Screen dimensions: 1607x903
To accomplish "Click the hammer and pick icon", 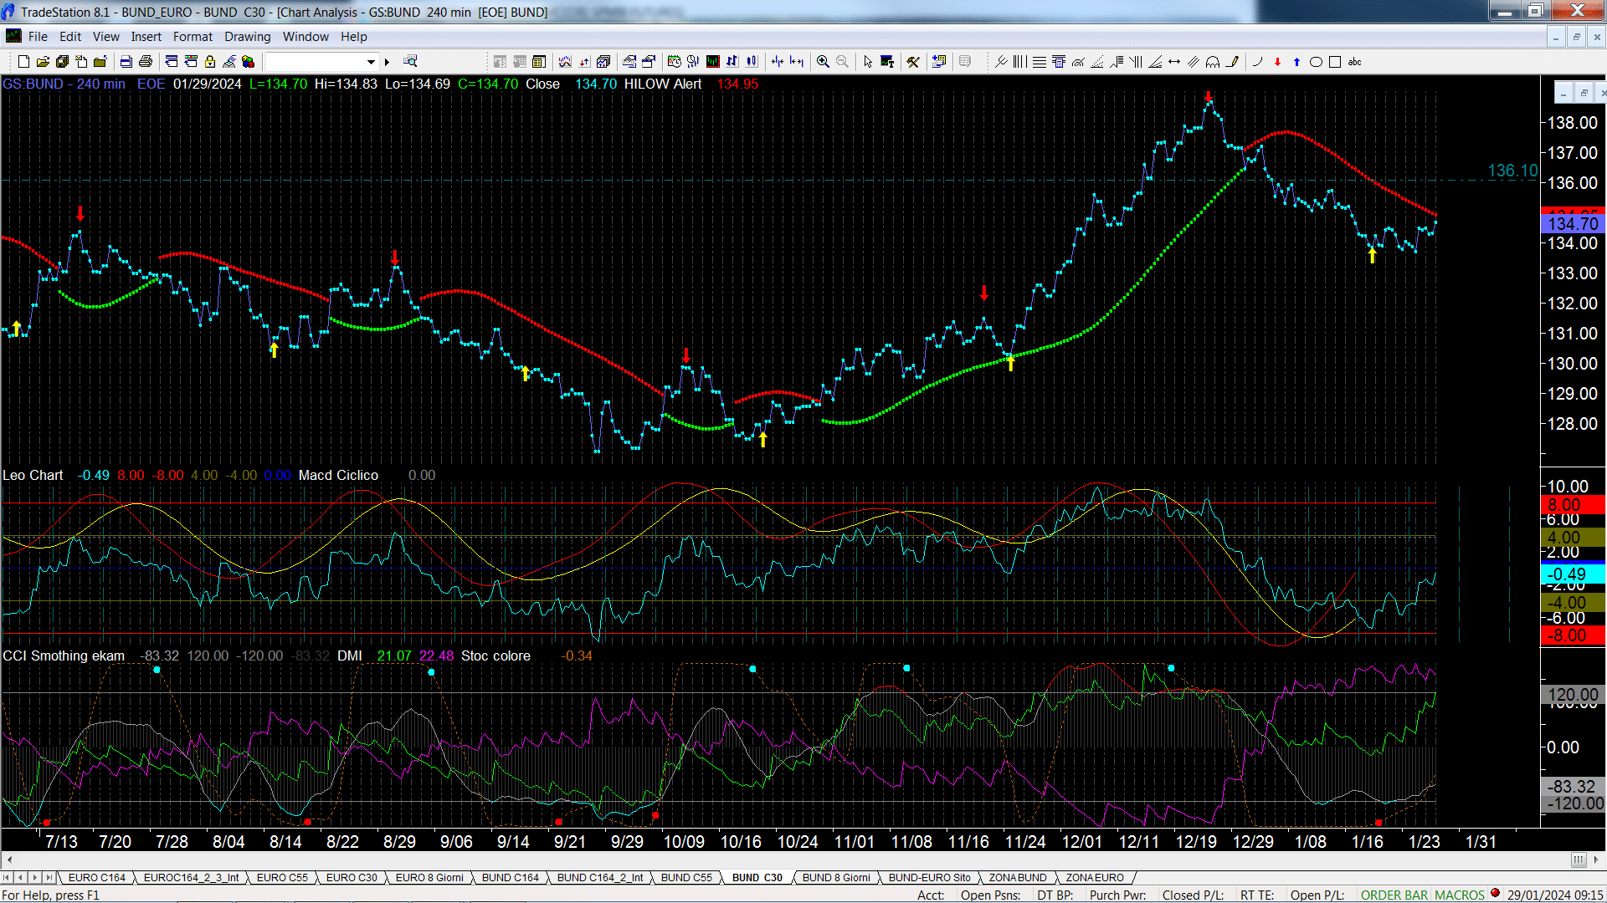I will click(x=913, y=62).
